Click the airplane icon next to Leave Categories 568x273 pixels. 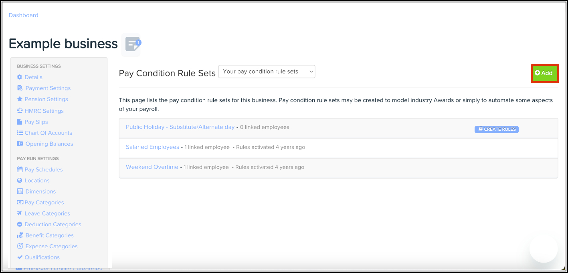20,213
